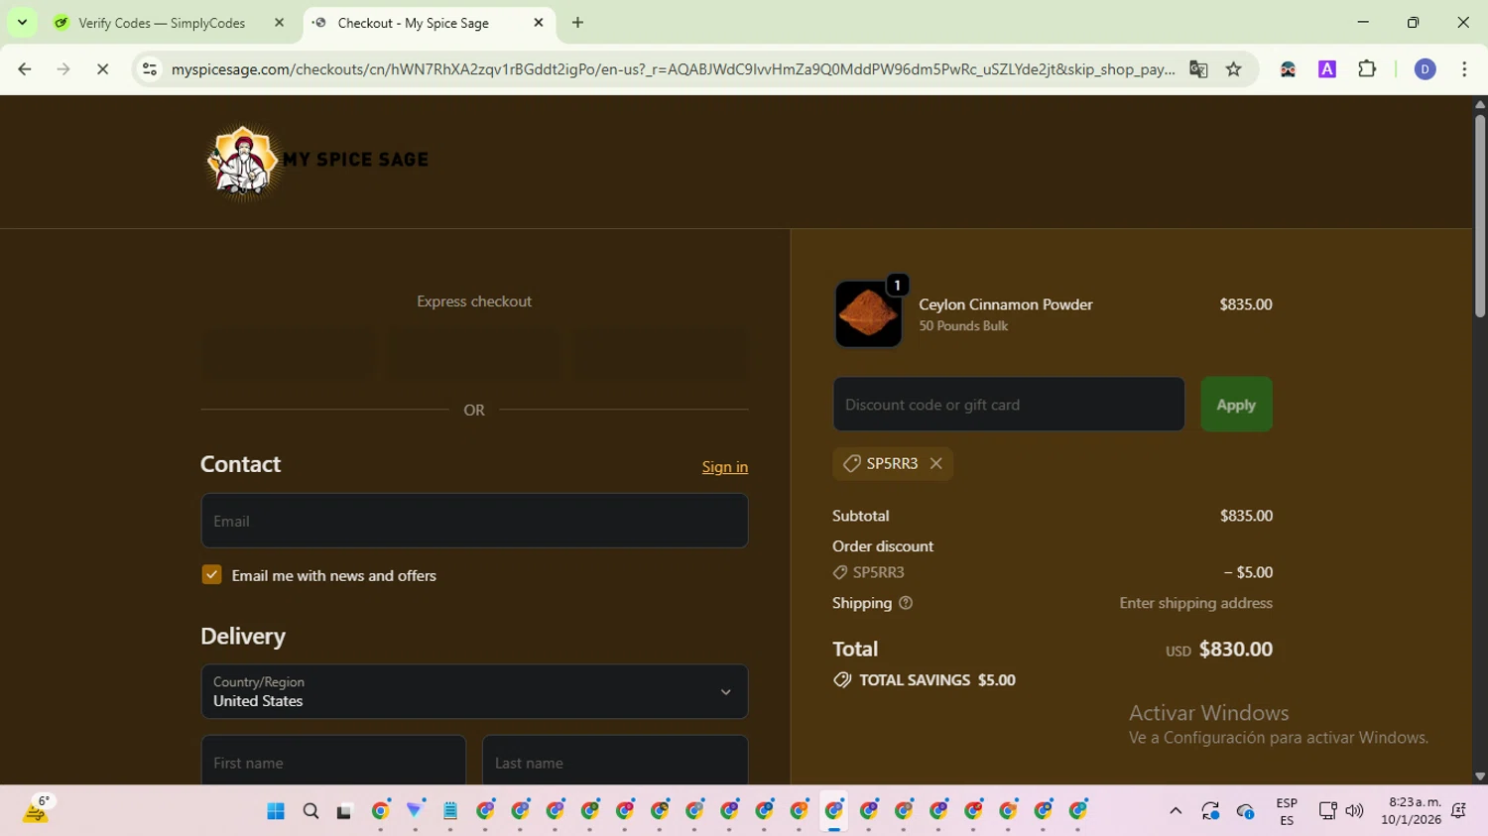Open the Chrome three-dot menu
Image resolution: width=1488 pixels, height=836 pixels.
click(x=1464, y=68)
